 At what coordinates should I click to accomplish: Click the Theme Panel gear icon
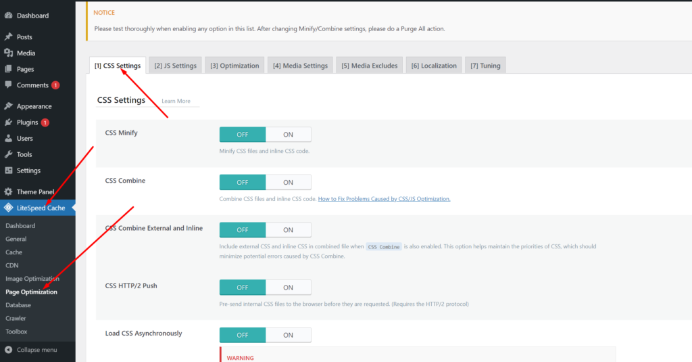coord(8,192)
